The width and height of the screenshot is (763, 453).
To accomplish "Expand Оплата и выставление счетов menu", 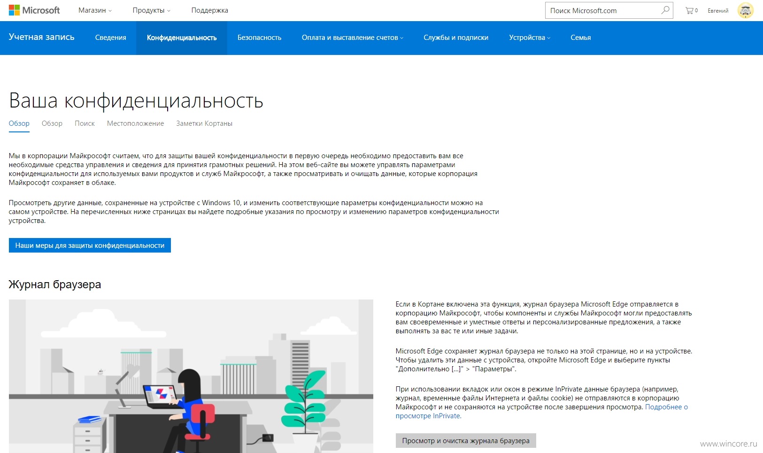I will coord(352,38).
